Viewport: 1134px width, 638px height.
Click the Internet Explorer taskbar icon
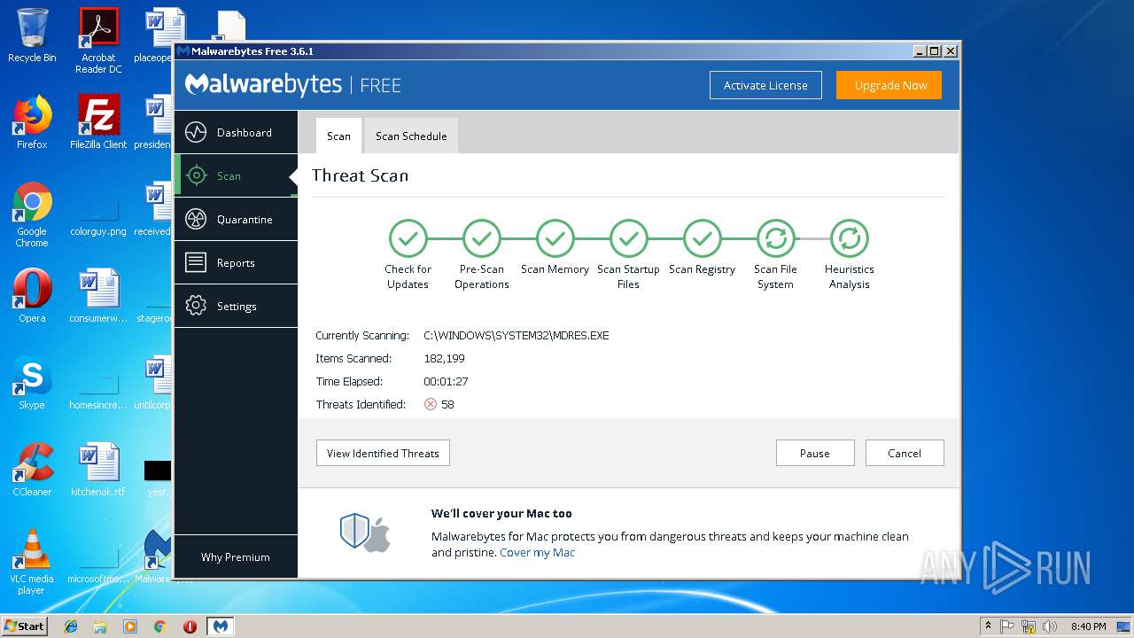coord(71,626)
